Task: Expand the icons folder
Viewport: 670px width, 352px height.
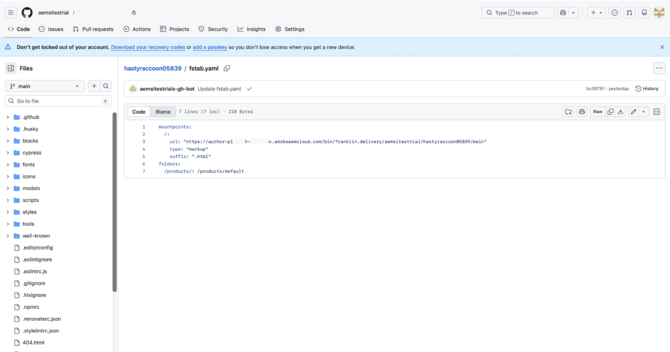Action: [8, 176]
